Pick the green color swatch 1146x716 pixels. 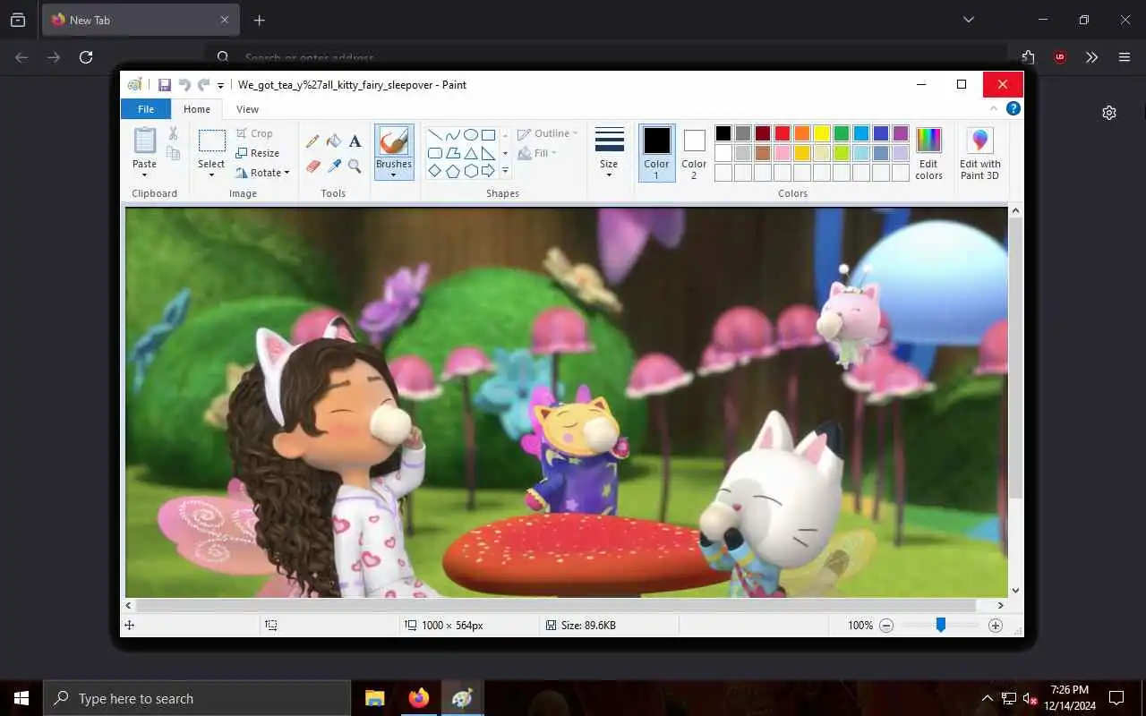[842, 133]
